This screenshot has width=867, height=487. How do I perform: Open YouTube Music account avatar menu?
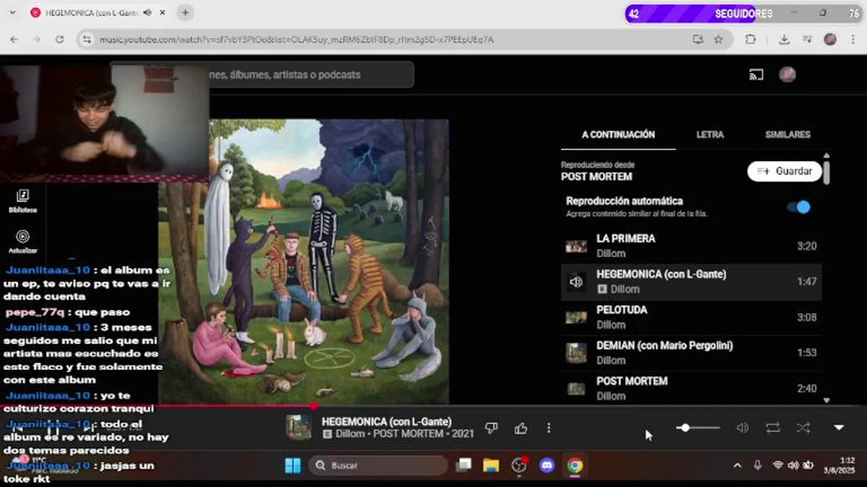(787, 74)
